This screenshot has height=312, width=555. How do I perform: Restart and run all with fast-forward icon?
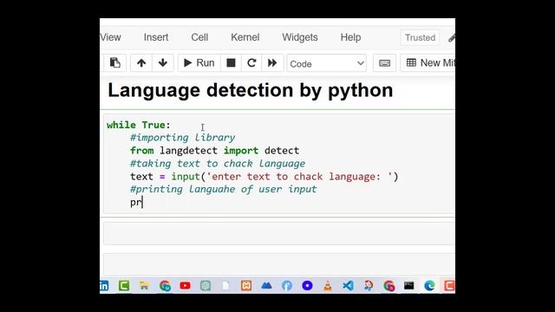pos(272,63)
